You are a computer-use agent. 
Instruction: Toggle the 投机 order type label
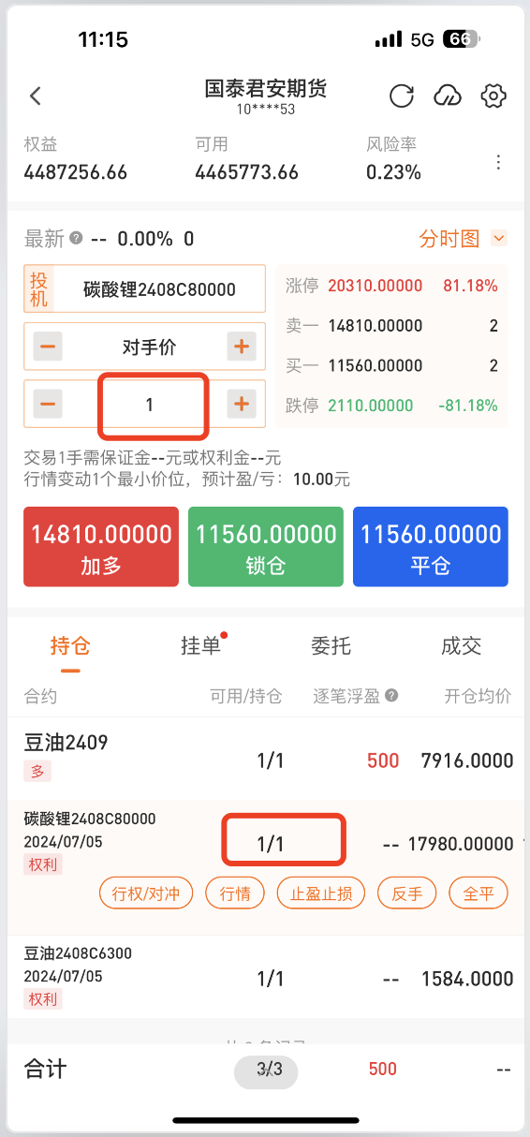[40, 289]
